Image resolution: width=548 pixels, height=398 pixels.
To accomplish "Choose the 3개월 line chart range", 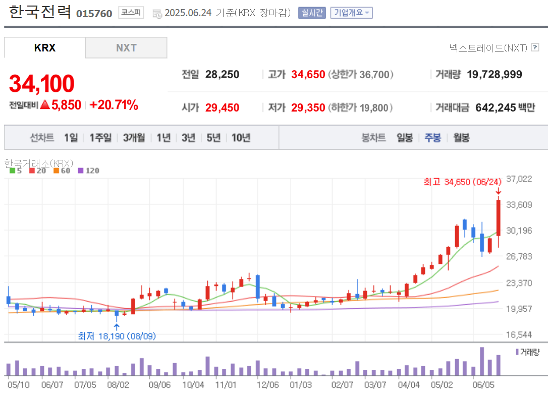I will coord(134,138).
